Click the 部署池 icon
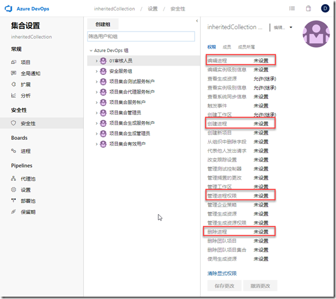Screen dimensions: 336x299 coord(13,201)
